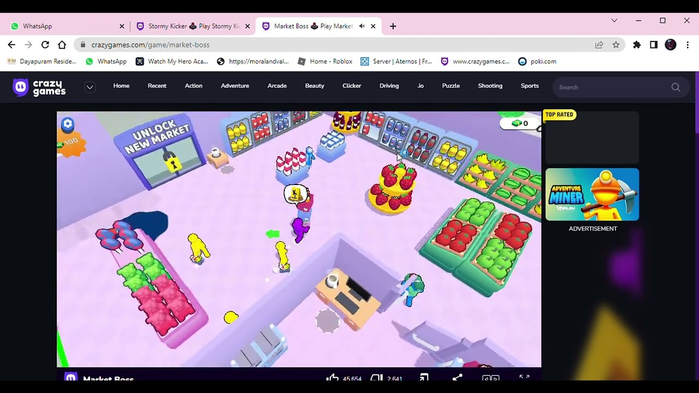
Task: Open the Sports category
Action: coord(530,86)
